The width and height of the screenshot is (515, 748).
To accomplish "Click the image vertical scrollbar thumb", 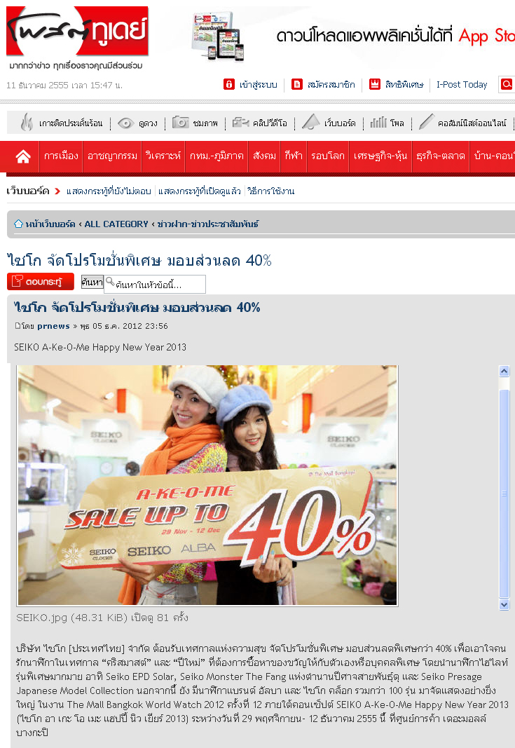I will [x=504, y=494].
